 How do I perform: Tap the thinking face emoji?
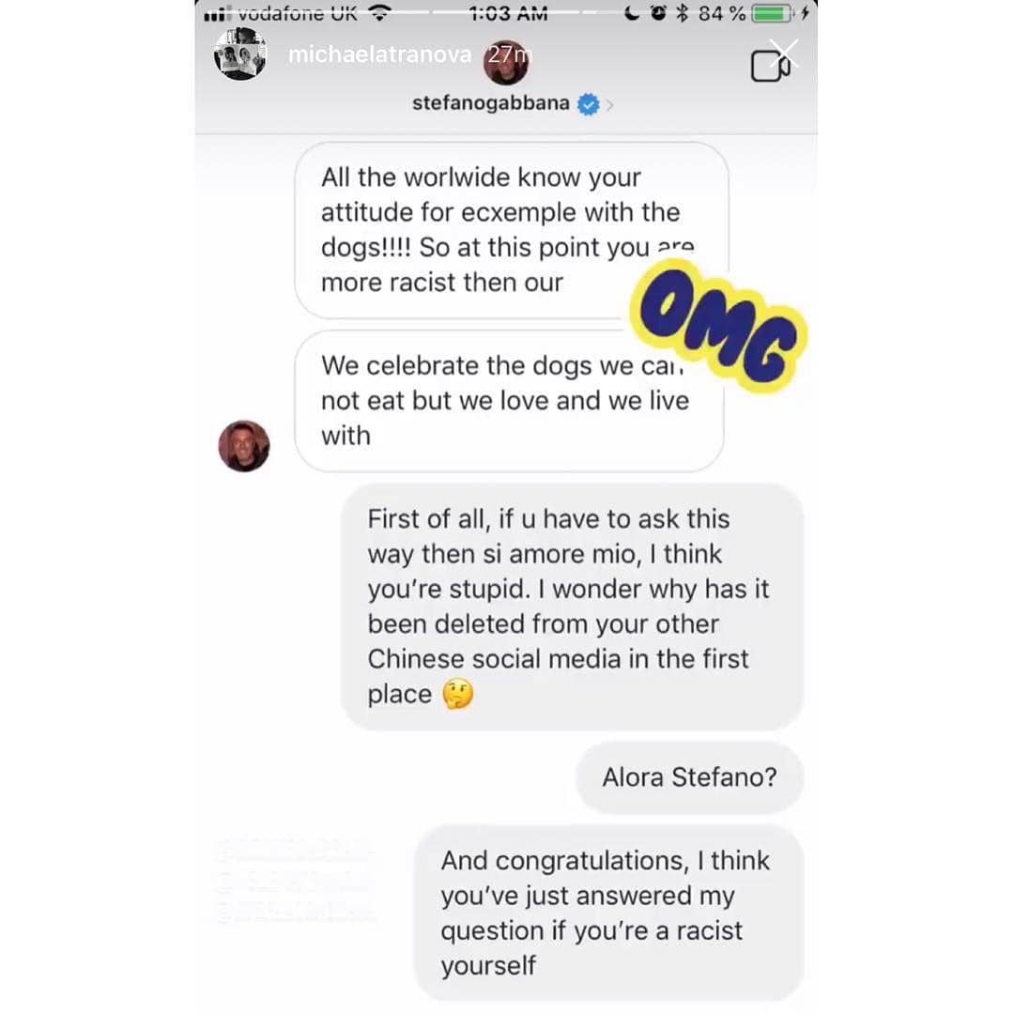coord(458,695)
